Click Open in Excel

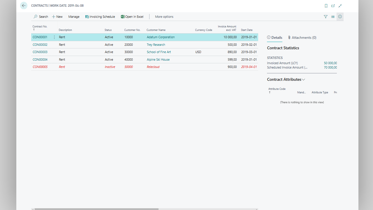[132, 17]
